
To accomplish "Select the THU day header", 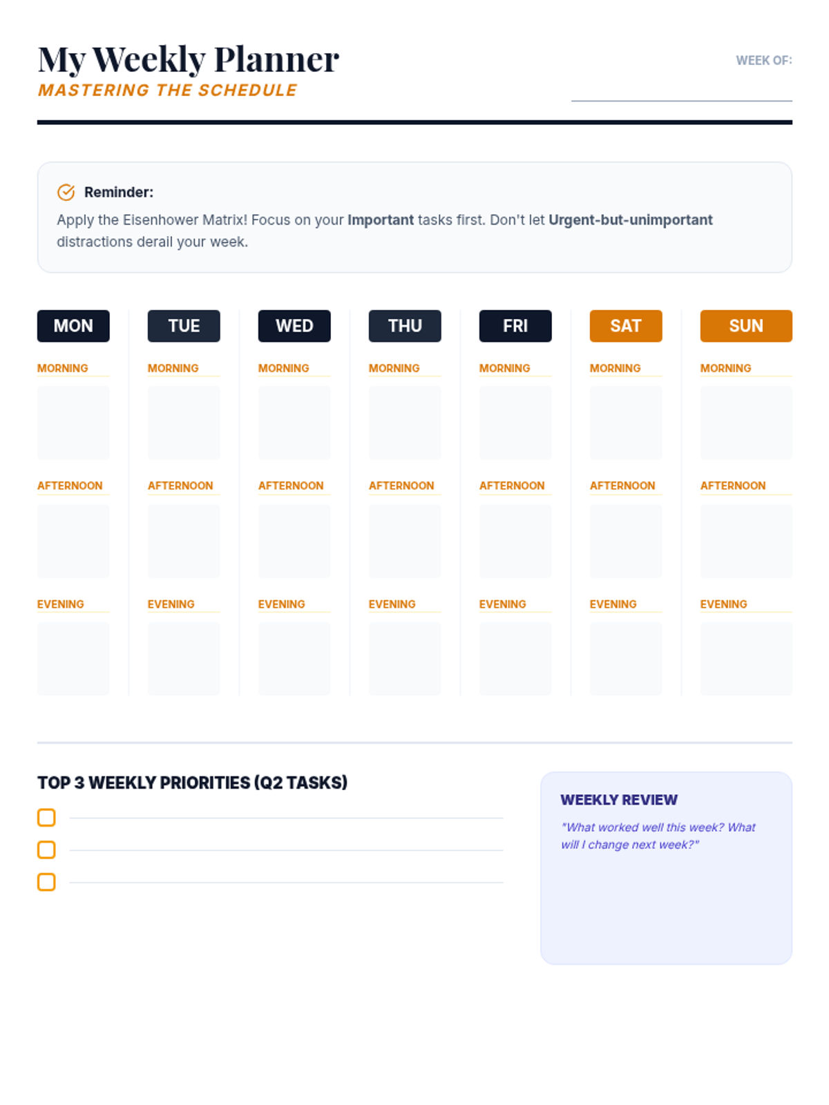I will [405, 326].
